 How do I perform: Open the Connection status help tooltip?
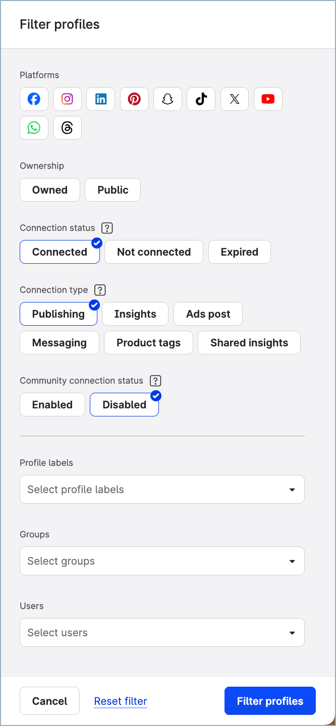coord(107,228)
